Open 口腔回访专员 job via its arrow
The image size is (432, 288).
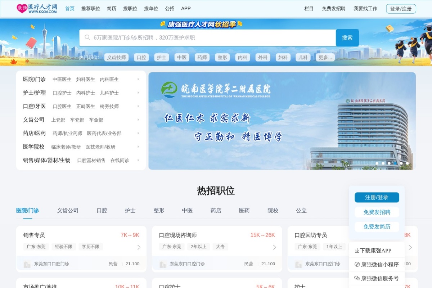coord(410,247)
